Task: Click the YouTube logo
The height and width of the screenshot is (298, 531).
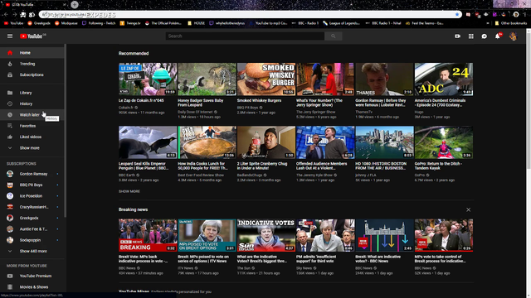Action: [x=32, y=36]
